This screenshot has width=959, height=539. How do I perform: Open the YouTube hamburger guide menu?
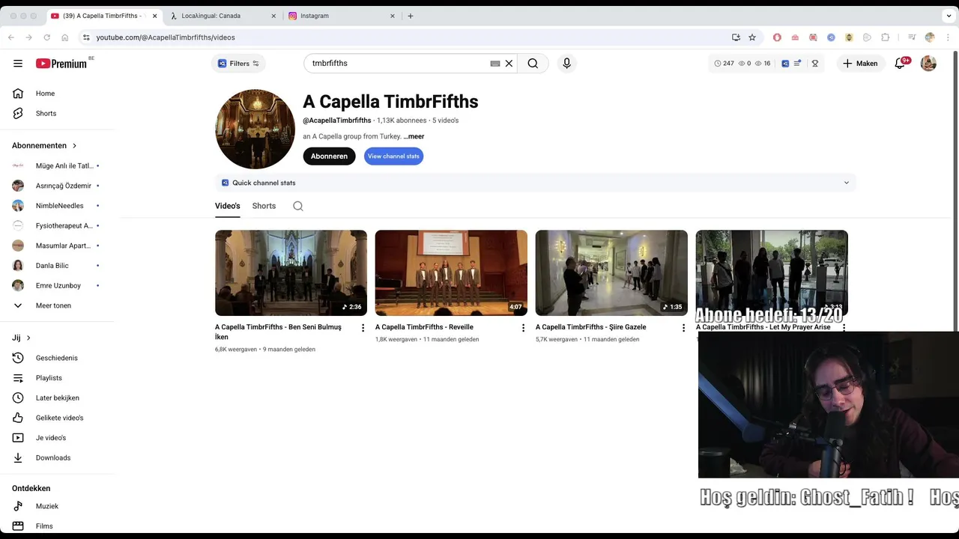click(x=18, y=64)
